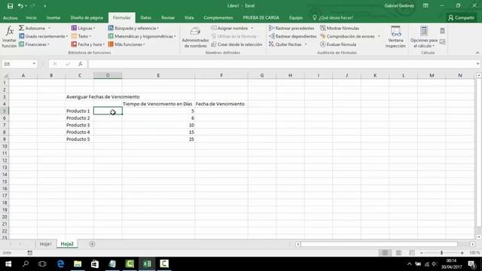Add a new sheet
The height and width of the screenshot is (271, 482).
(x=92, y=244)
